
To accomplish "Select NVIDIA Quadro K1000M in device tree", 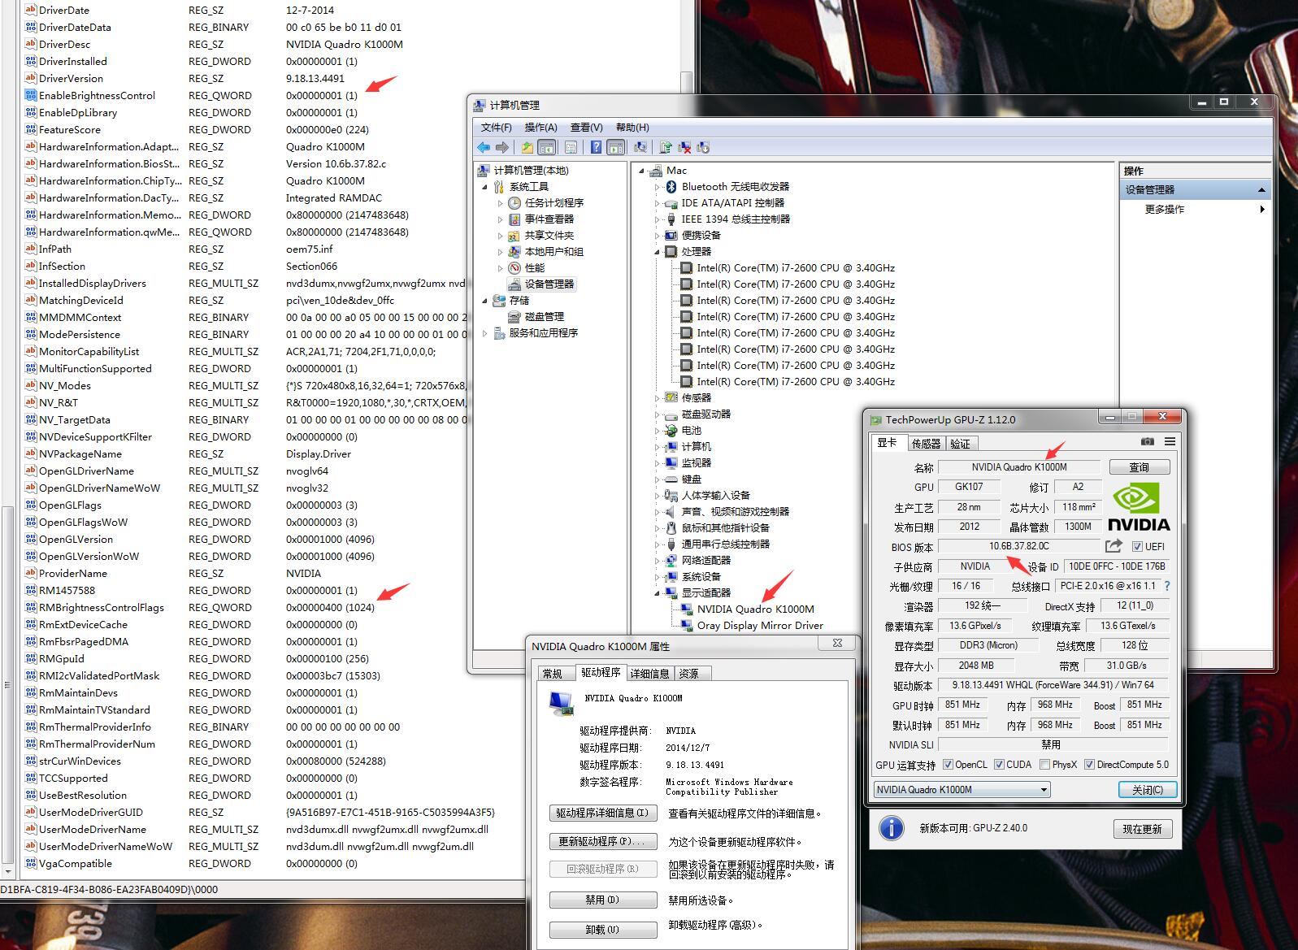I will pos(755,609).
